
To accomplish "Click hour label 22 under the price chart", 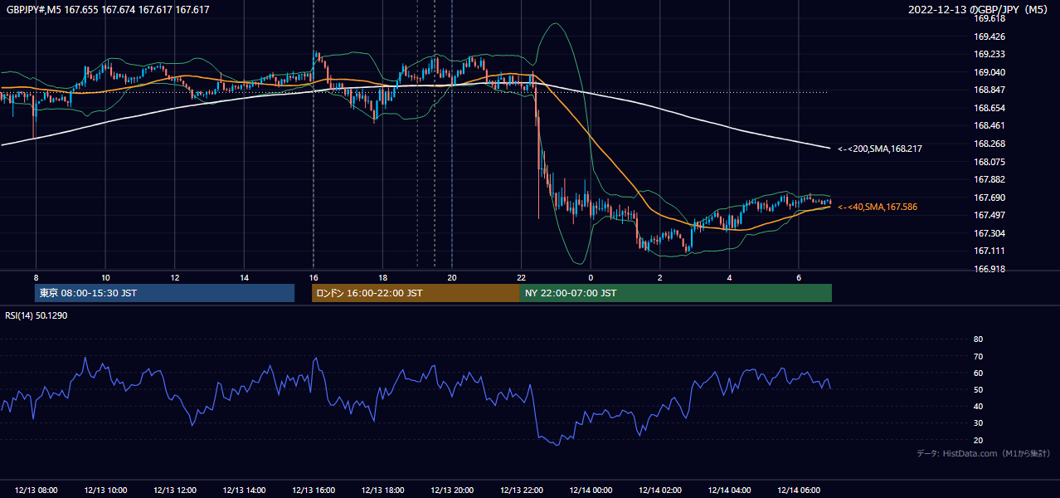I will click(521, 277).
